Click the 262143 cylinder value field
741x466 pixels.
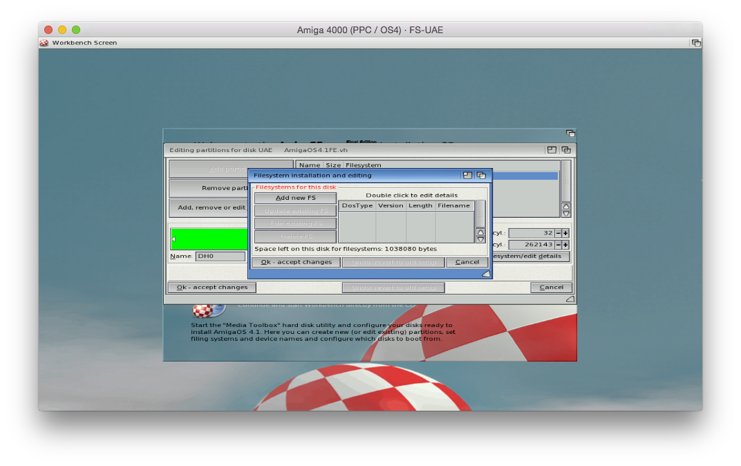coord(531,245)
